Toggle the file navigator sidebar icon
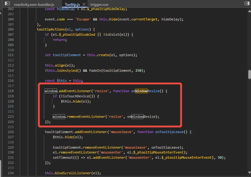This screenshot has height=177, width=251. (x=7, y=4)
